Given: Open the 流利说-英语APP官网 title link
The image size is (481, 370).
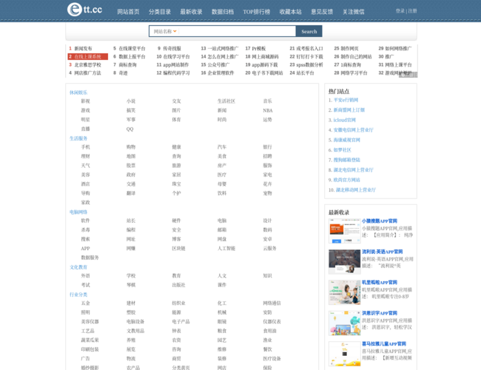Looking at the screenshot, I should (383, 252).
